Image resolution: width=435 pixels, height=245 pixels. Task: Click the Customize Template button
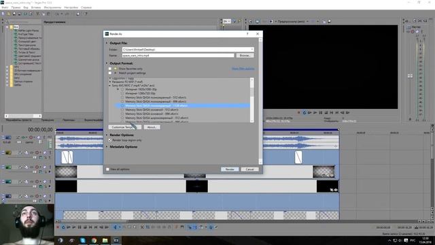[x=125, y=127]
